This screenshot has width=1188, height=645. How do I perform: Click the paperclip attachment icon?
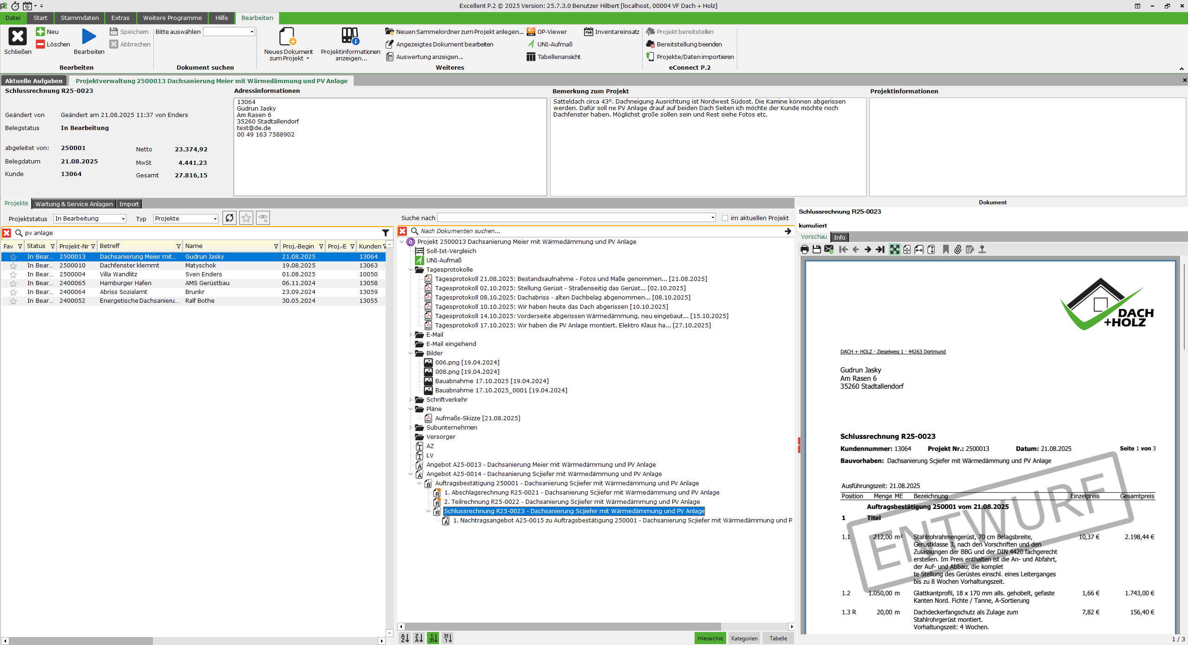(x=958, y=249)
